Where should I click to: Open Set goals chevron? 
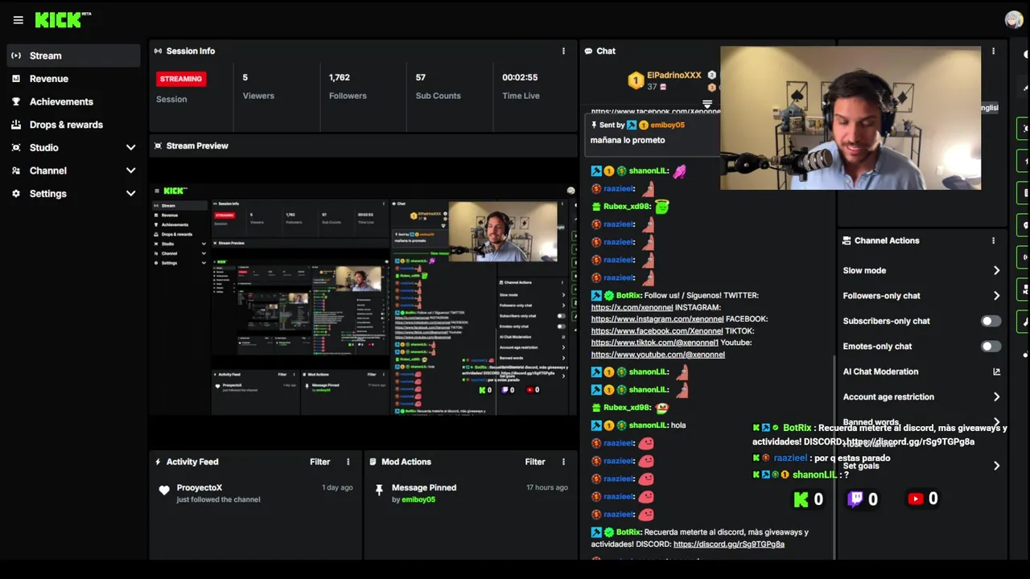click(996, 466)
